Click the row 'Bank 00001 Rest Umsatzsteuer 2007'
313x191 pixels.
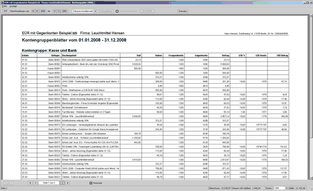click(155, 60)
